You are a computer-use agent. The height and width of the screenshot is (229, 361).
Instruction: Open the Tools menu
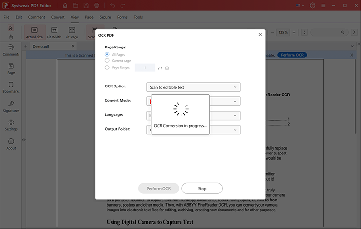[138, 17]
